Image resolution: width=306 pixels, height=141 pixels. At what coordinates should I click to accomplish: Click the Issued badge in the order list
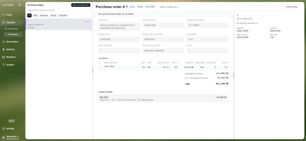click(87, 22)
